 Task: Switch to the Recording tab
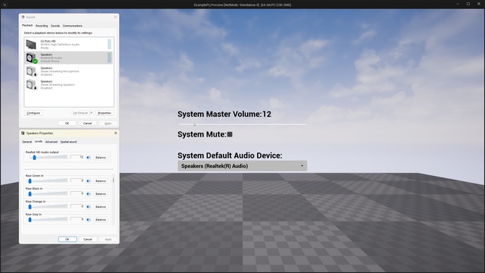click(42, 26)
